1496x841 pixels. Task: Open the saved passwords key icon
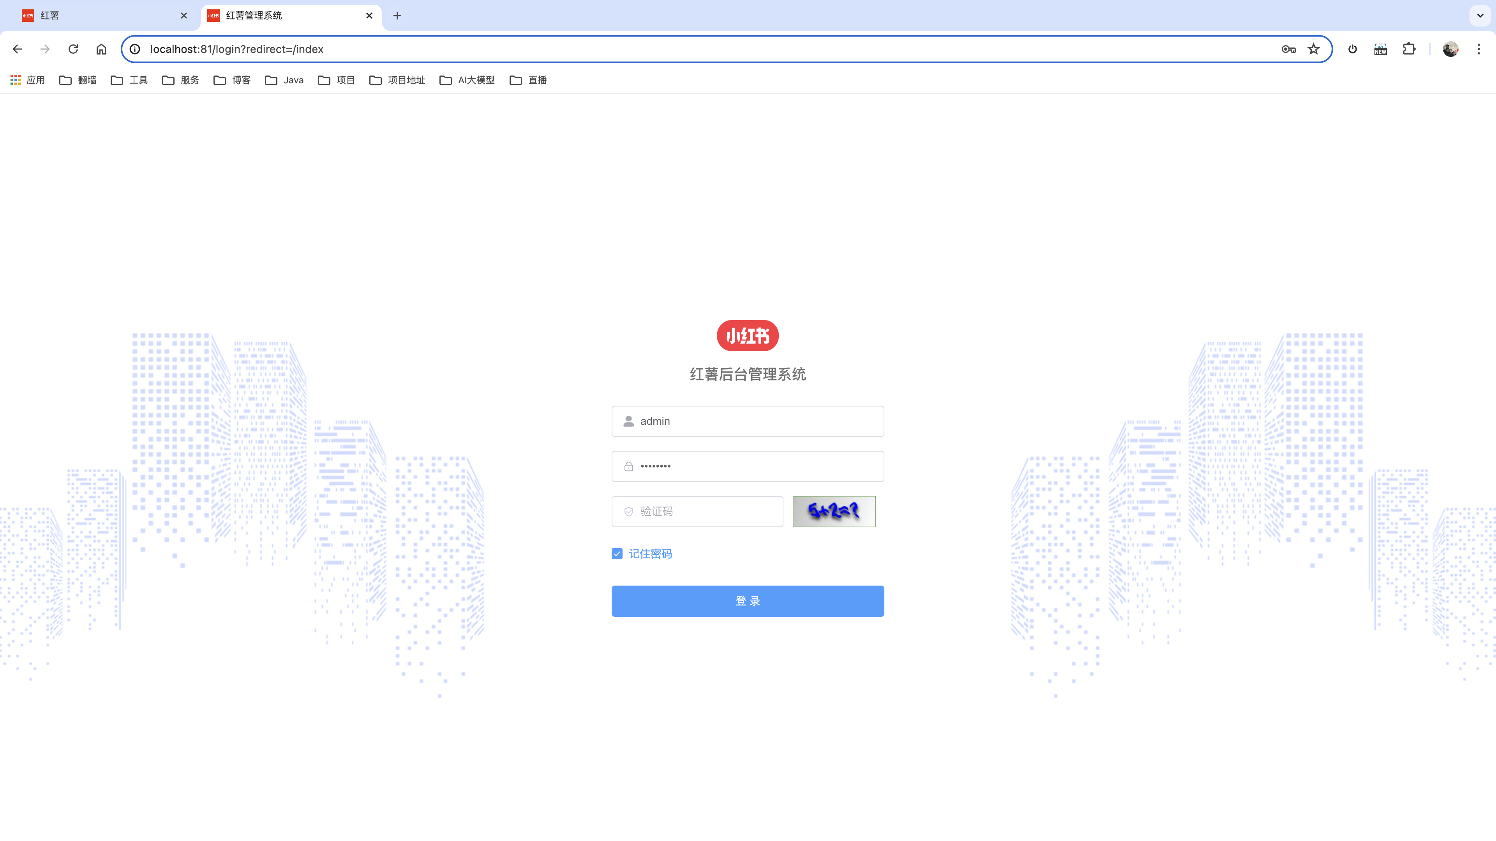point(1288,49)
